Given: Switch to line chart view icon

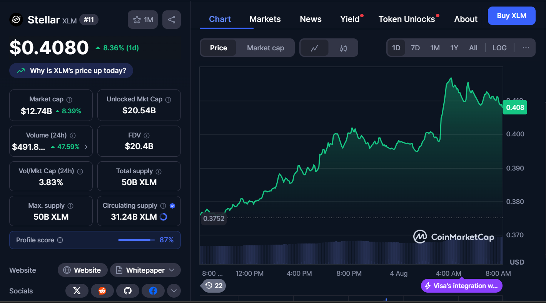Looking at the screenshot, I should point(314,48).
